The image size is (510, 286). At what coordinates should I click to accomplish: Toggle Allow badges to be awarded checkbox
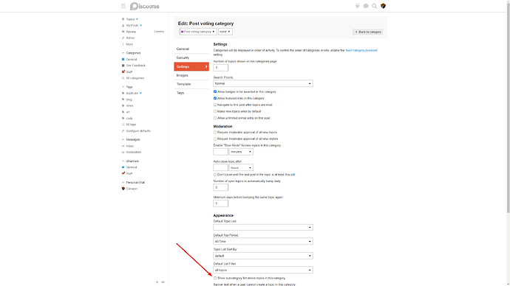pyautogui.click(x=215, y=91)
